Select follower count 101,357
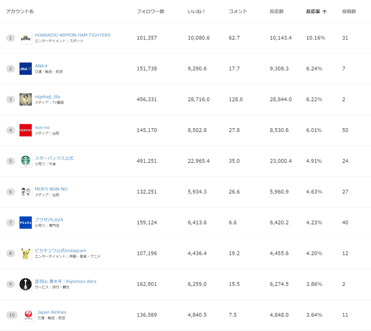This screenshot has height=331, width=371. coord(147,38)
